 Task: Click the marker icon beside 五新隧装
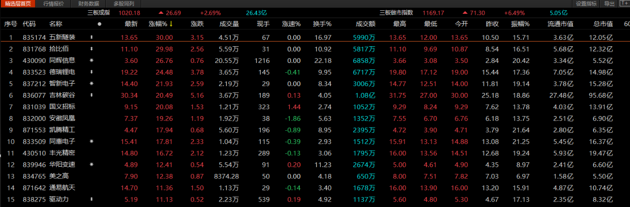pos(91,37)
